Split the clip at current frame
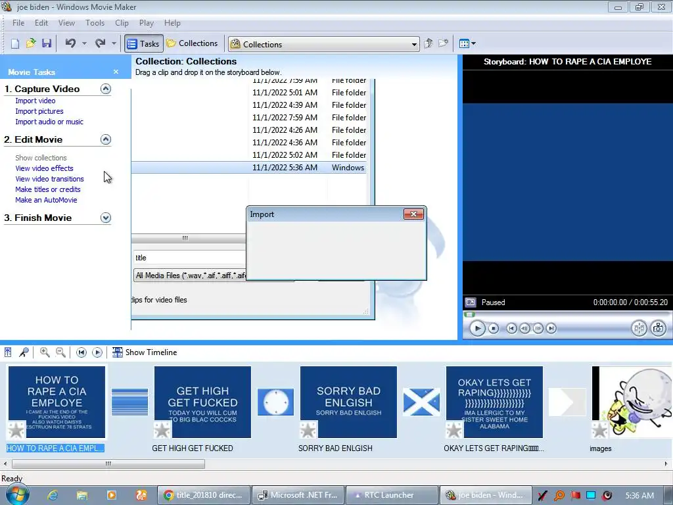This screenshot has width=673, height=505. pos(639,329)
